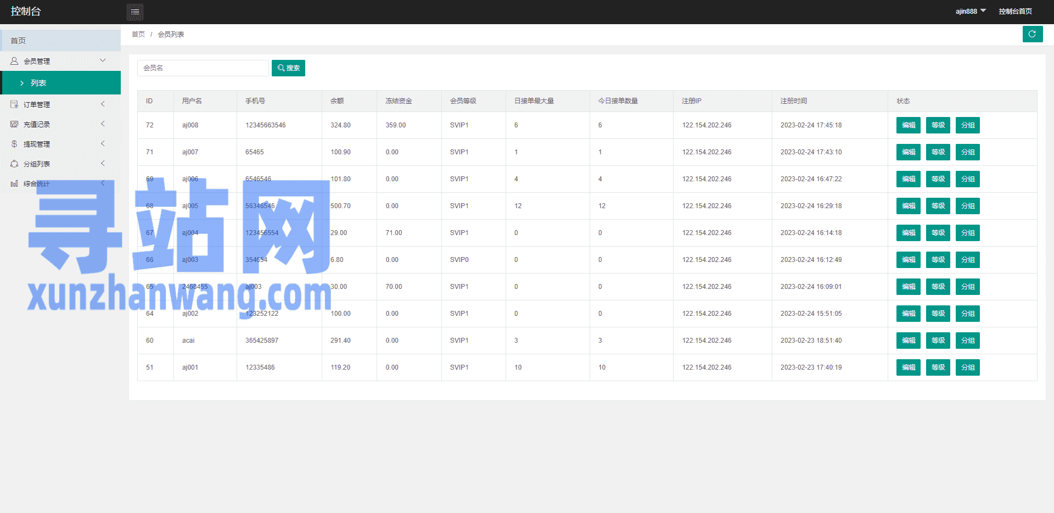Click 分组 button for user aj001
The height and width of the screenshot is (513, 1054).
click(x=967, y=367)
